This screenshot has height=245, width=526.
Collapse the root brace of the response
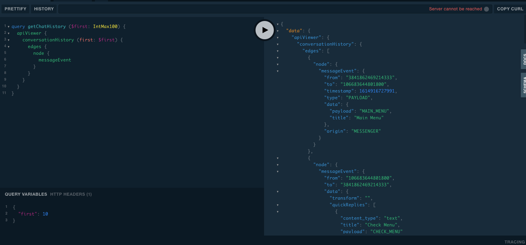[x=278, y=24]
